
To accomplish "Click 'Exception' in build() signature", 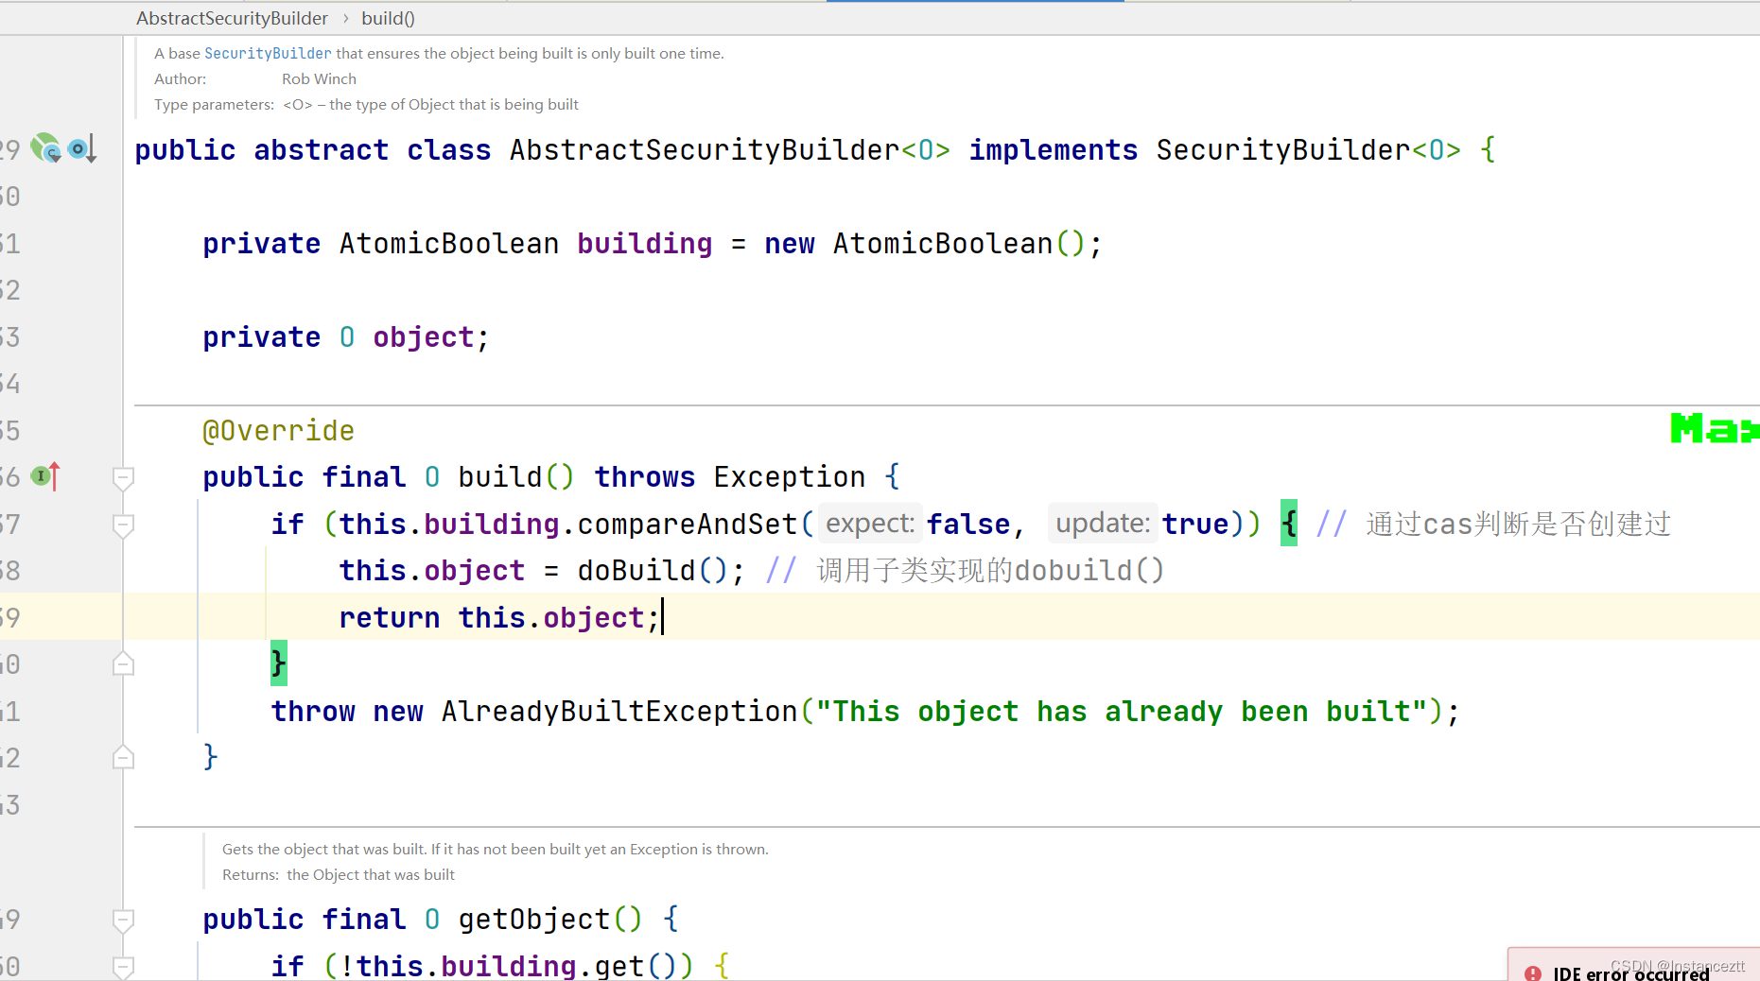I will (790, 477).
